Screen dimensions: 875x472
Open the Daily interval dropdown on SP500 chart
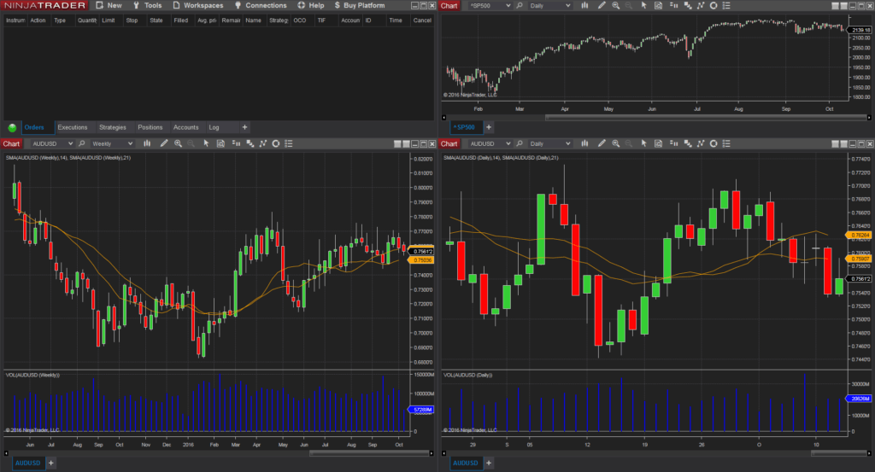549,6
